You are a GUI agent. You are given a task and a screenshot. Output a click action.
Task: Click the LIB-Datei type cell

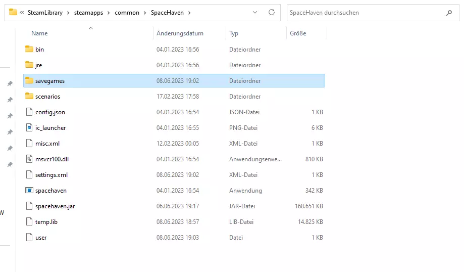241,222
